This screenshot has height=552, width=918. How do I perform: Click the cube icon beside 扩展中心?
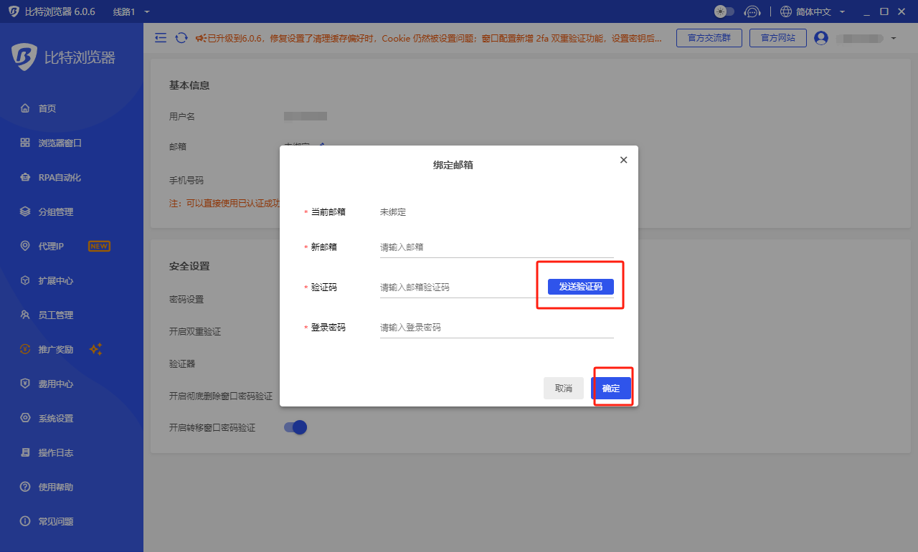point(25,280)
